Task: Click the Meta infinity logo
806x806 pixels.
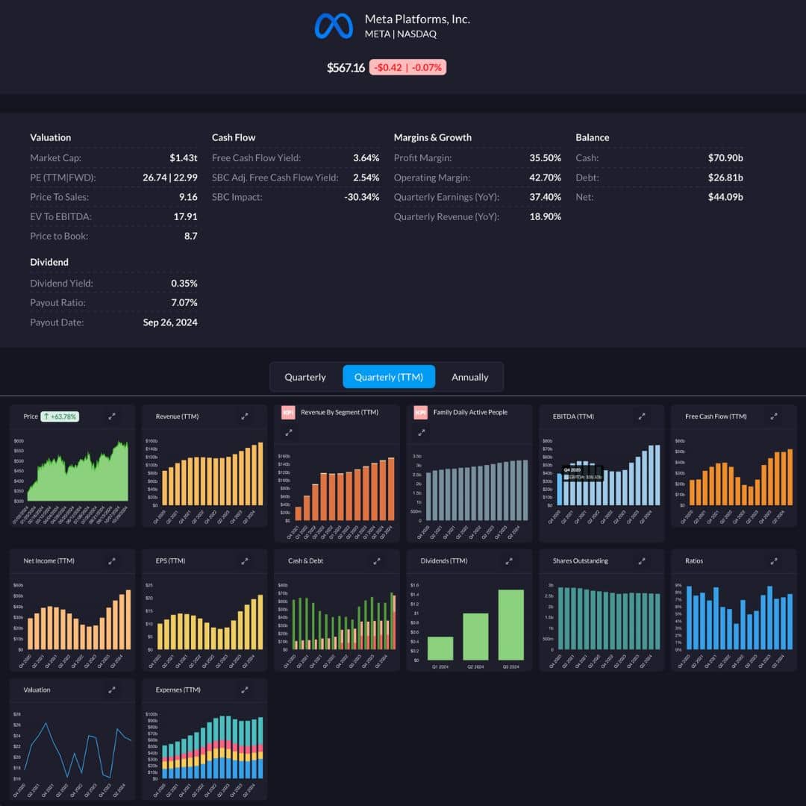Action: (x=334, y=25)
